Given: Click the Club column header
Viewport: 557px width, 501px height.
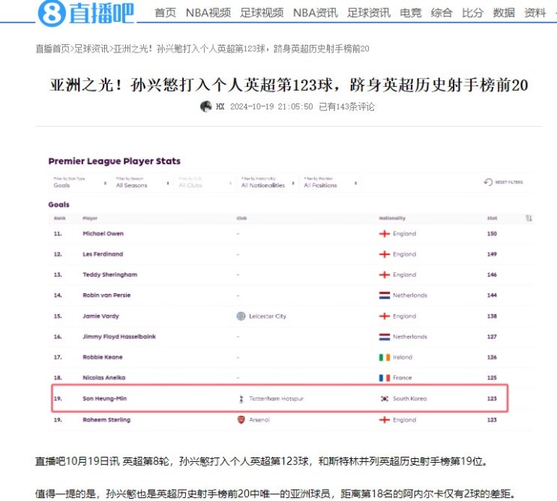Looking at the screenshot, I should pyautogui.click(x=241, y=218).
